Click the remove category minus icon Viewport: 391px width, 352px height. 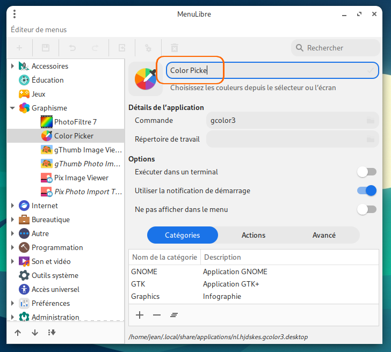point(156,315)
